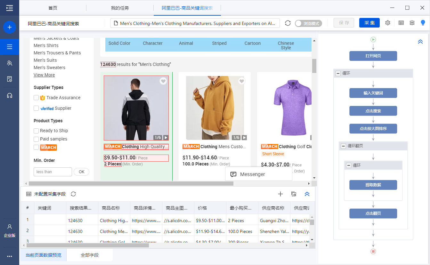Click the red stop node in workflow
Viewport: 430px width, 265px height.
(x=373, y=251)
